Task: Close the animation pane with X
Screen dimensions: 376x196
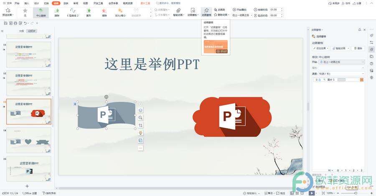Action: [364, 30]
